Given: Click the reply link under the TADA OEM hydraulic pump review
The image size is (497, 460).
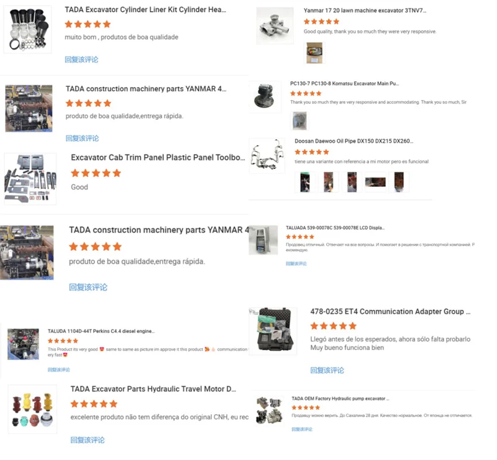Looking at the screenshot, I should (302, 429).
